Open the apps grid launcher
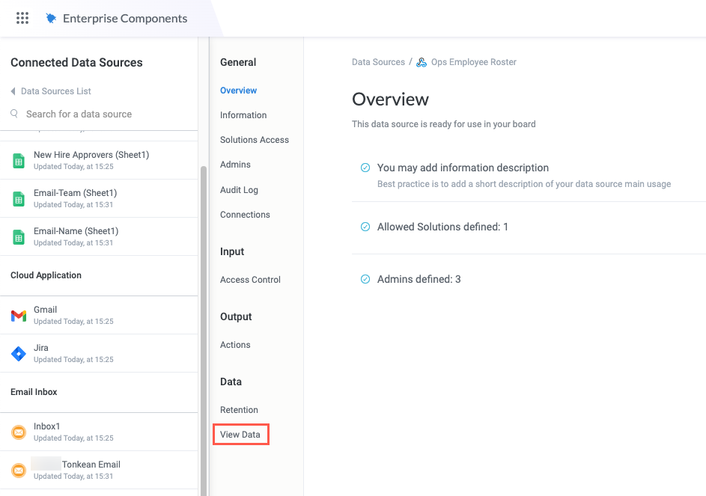 [22, 17]
